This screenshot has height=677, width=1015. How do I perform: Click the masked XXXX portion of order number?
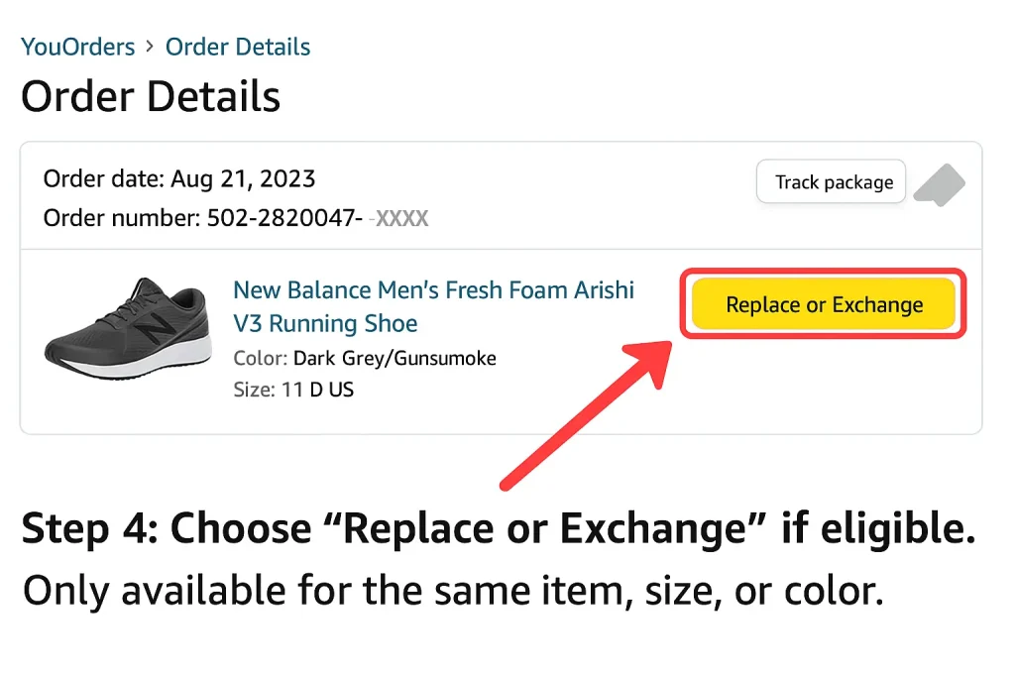(x=402, y=218)
